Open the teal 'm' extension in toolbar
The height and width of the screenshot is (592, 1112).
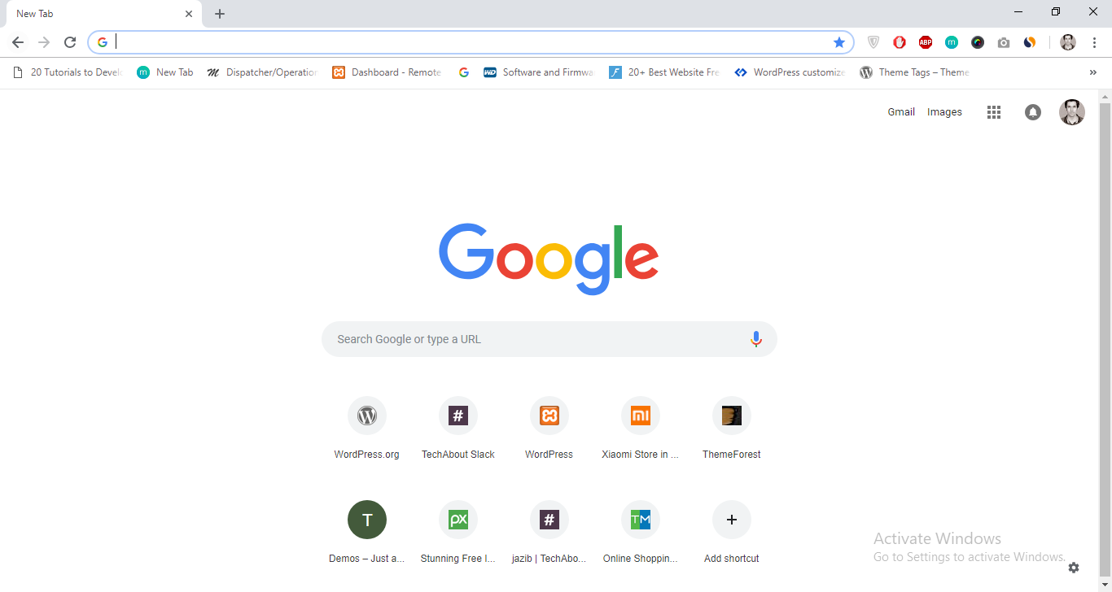point(952,42)
